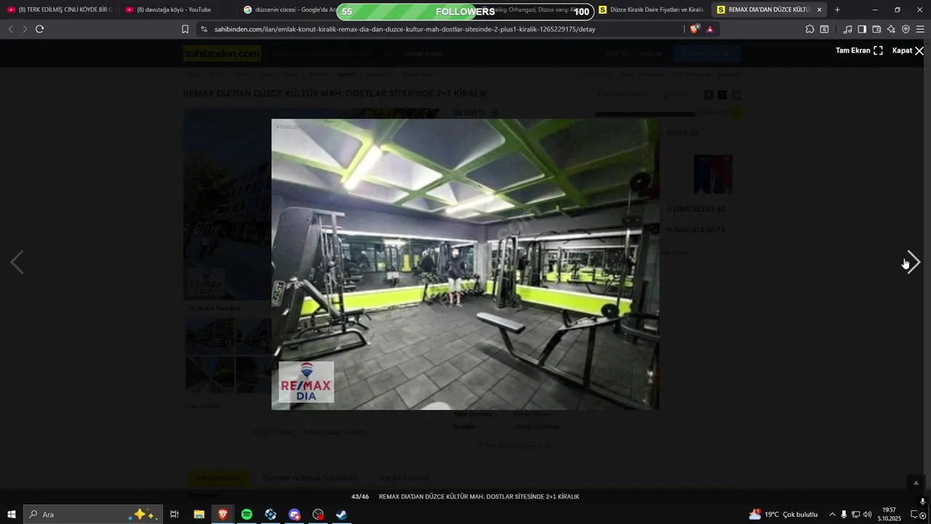Go to the previous gallery photo
Screen dimensions: 931x524
point(17,262)
